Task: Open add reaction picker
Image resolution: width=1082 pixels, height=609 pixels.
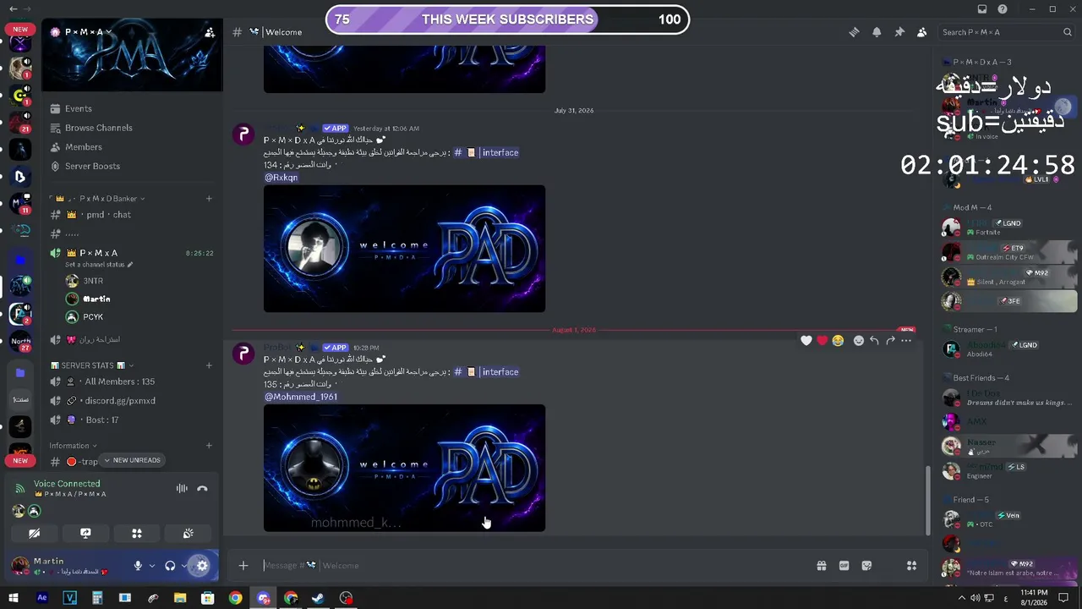Action: (x=859, y=341)
